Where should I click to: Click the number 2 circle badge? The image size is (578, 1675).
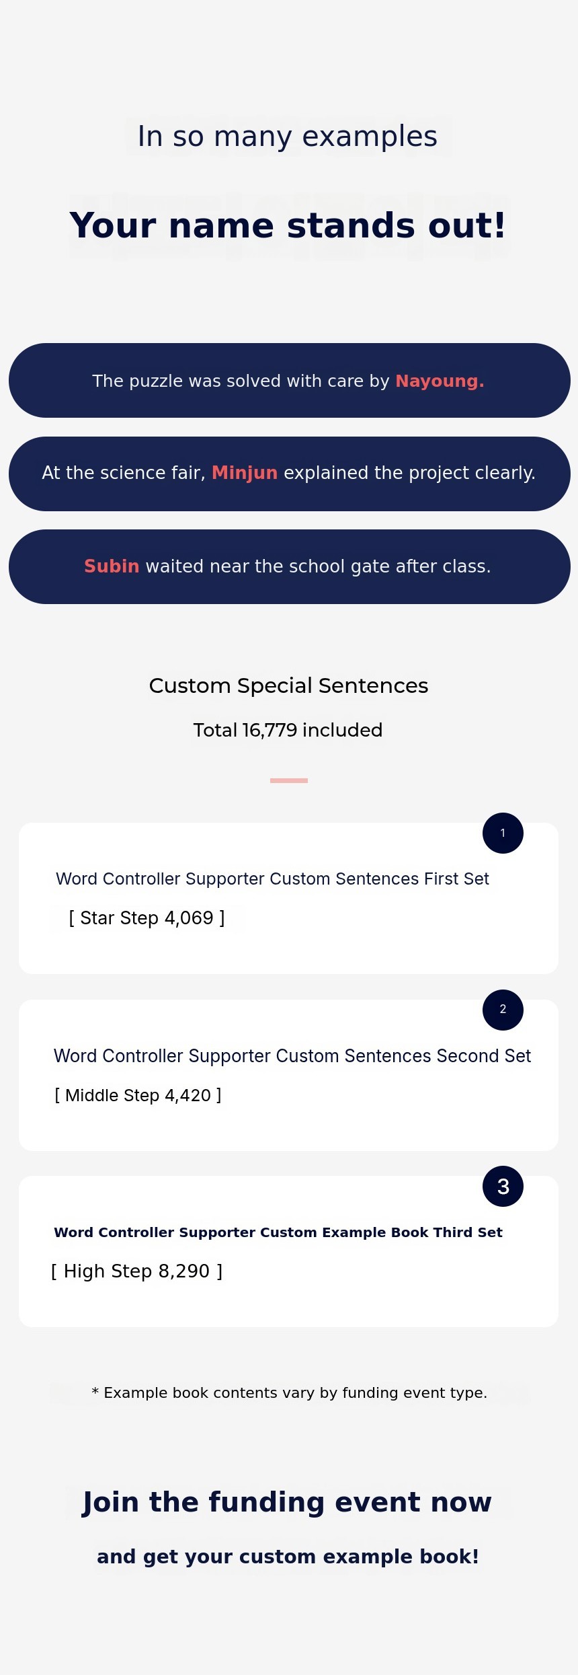tap(503, 1009)
